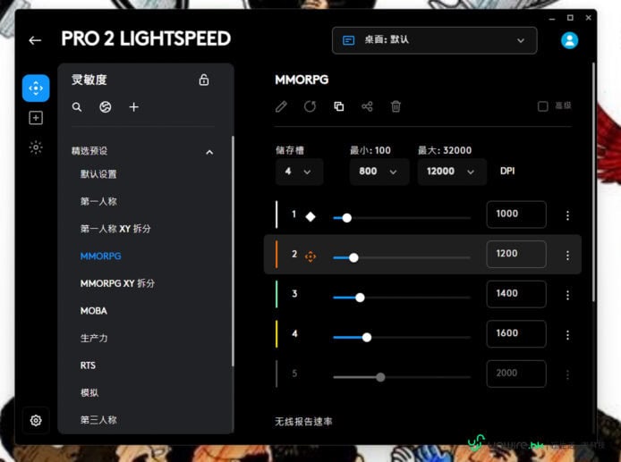Click the search icon in the sensitivity panel

[77, 107]
